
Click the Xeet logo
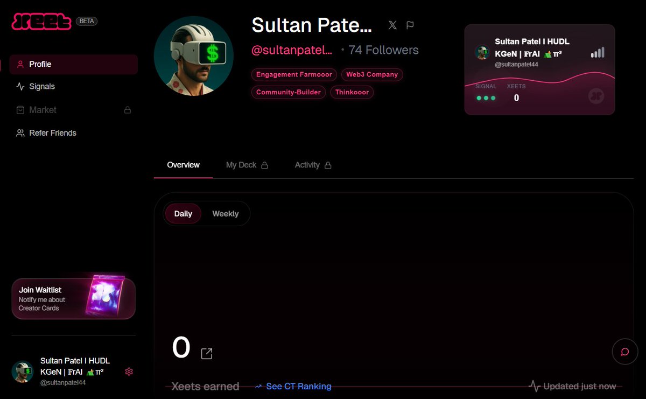pyautogui.click(x=41, y=22)
